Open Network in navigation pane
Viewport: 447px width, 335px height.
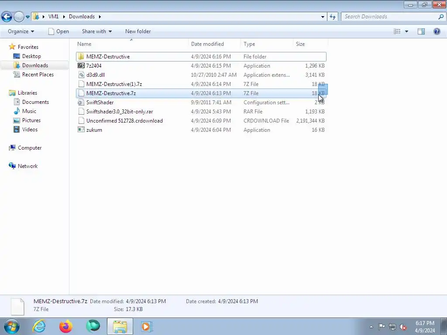(28, 166)
